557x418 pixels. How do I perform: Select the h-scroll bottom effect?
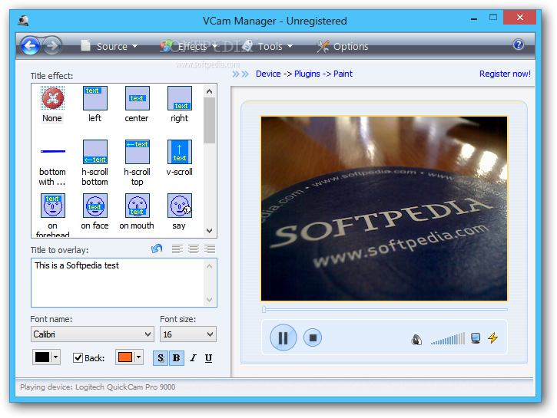(x=94, y=163)
